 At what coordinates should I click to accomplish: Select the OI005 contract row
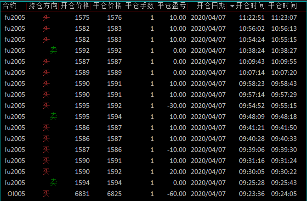153,194
